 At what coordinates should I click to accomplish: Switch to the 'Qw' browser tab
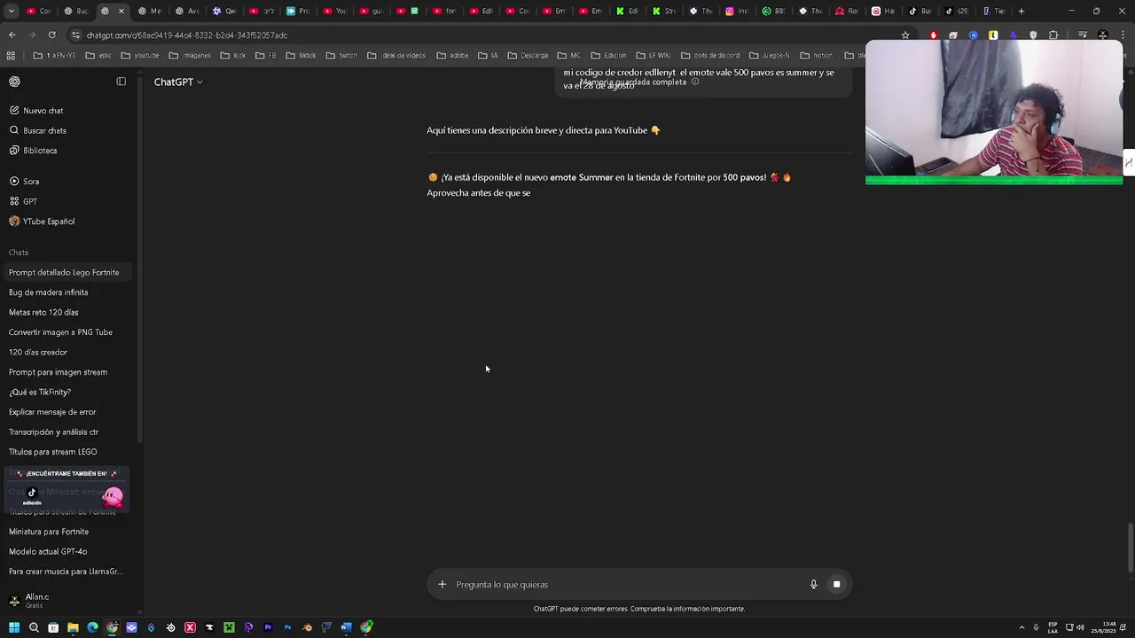coord(225,11)
